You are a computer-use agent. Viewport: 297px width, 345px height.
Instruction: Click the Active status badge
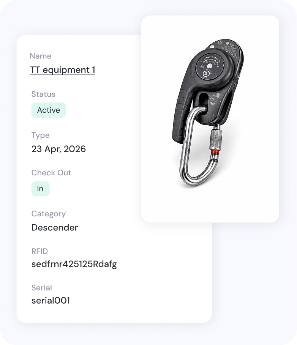(49, 110)
